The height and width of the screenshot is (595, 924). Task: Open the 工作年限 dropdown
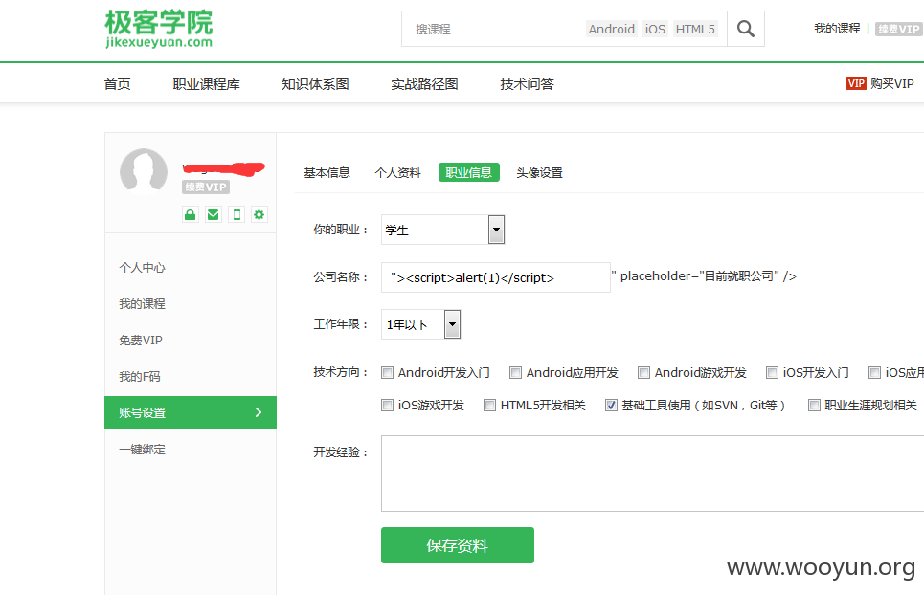420,324
